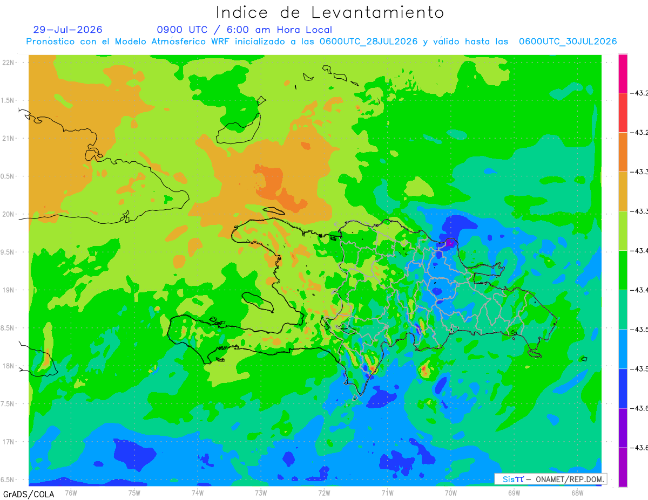Click the '72W' longitude label
The height and width of the screenshot is (500, 648).
point(324,492)
